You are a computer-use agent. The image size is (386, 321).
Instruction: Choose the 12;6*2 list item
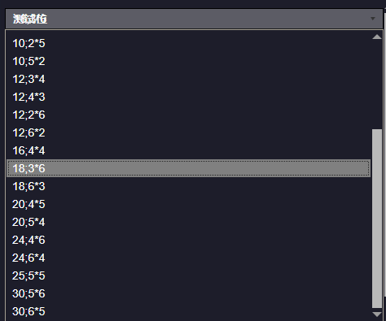tap(189, 132)
